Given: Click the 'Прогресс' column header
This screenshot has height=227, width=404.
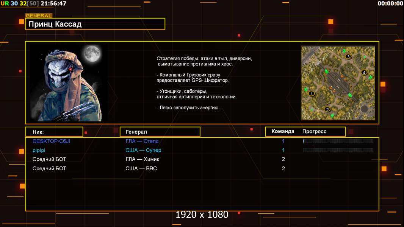Looking at the screenshot, I should point(314,131).
